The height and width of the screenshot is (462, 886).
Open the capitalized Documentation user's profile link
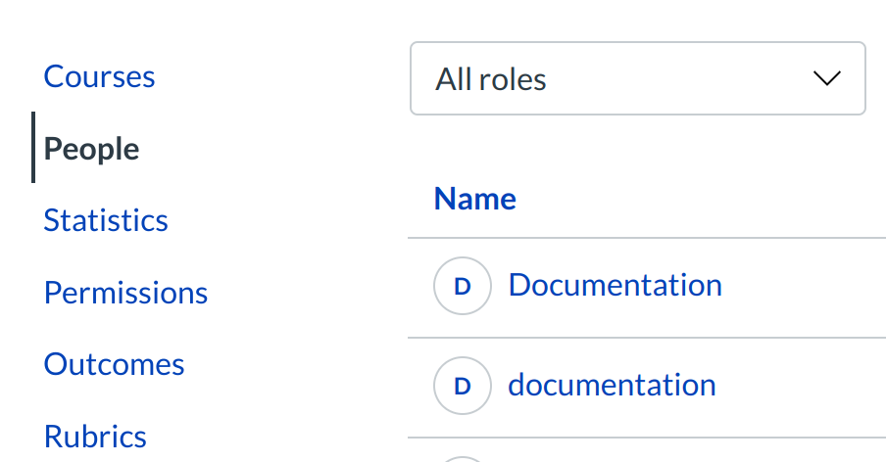[615, 285]
